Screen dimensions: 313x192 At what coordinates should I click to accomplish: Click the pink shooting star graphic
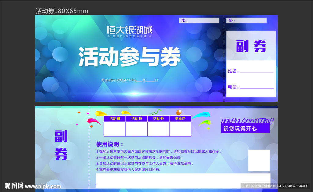point(94,121)
